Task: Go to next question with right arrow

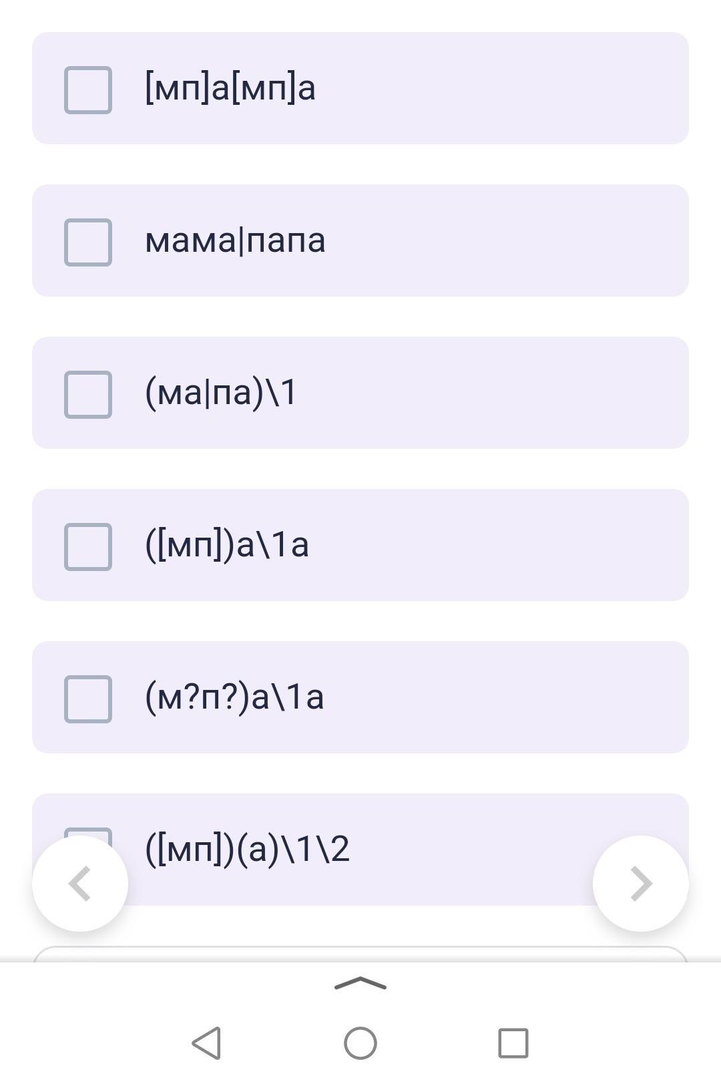Action: [640, 883]
